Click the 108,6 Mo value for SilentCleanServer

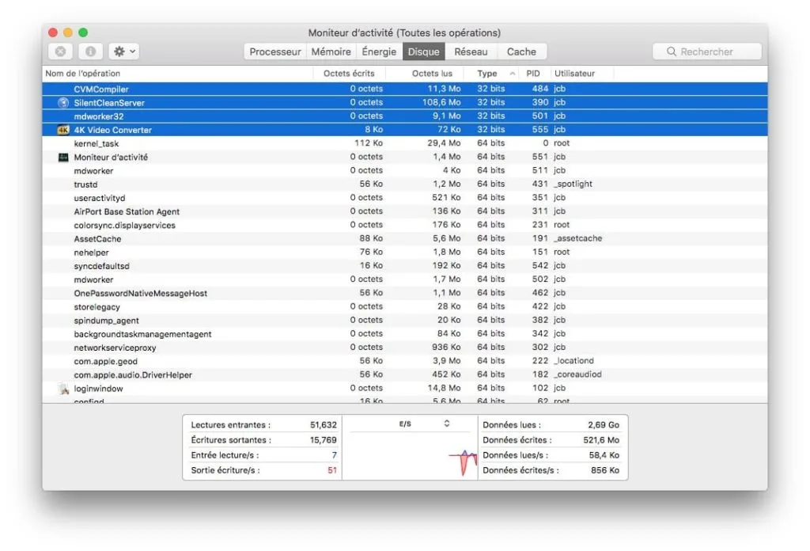[441, 102]
